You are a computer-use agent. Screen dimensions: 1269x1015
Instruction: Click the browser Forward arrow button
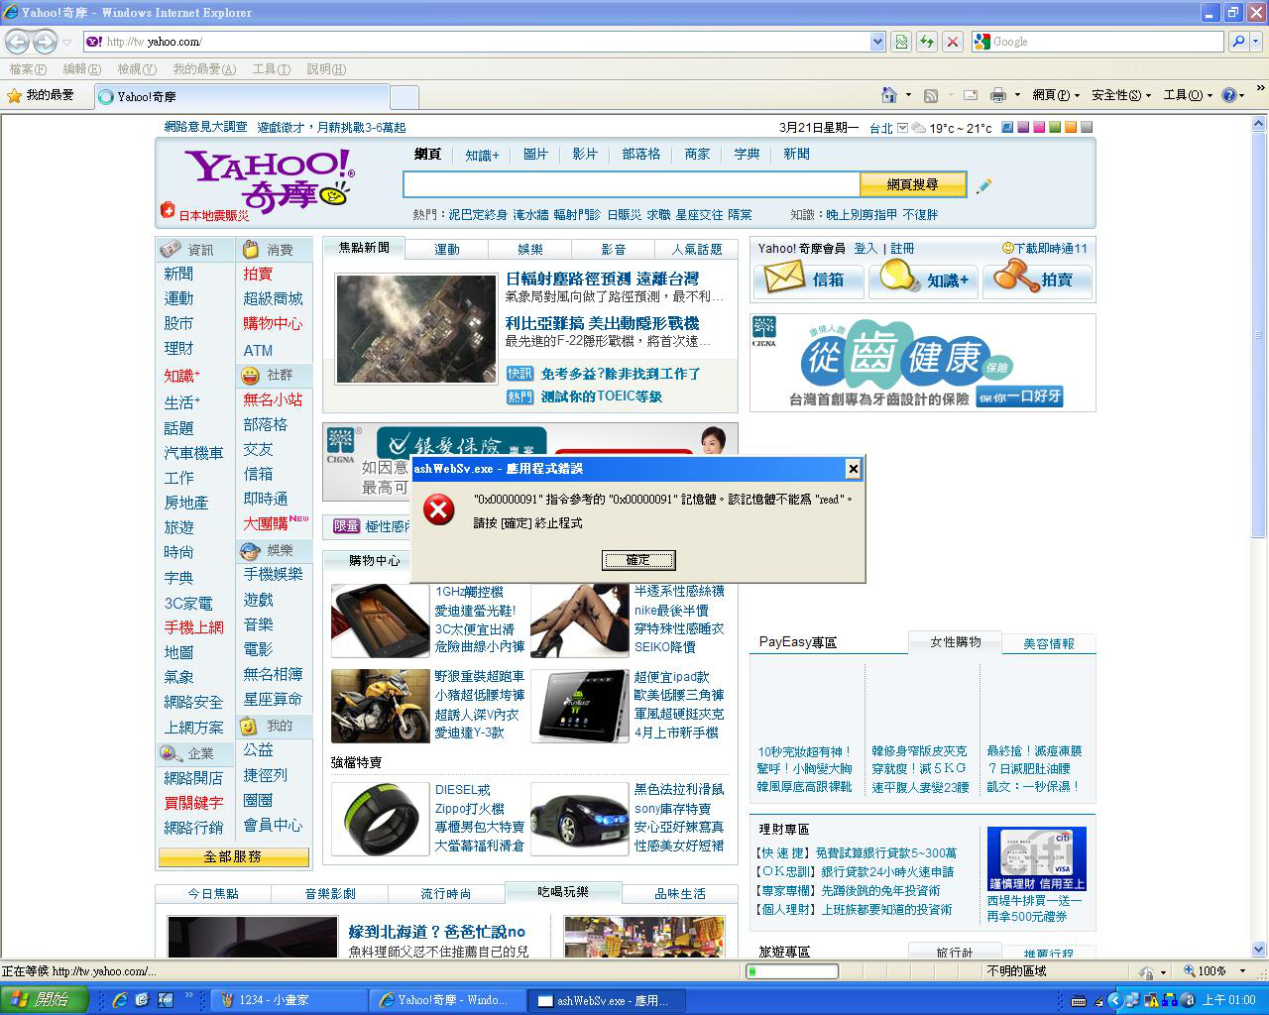(x=45, y=42)
